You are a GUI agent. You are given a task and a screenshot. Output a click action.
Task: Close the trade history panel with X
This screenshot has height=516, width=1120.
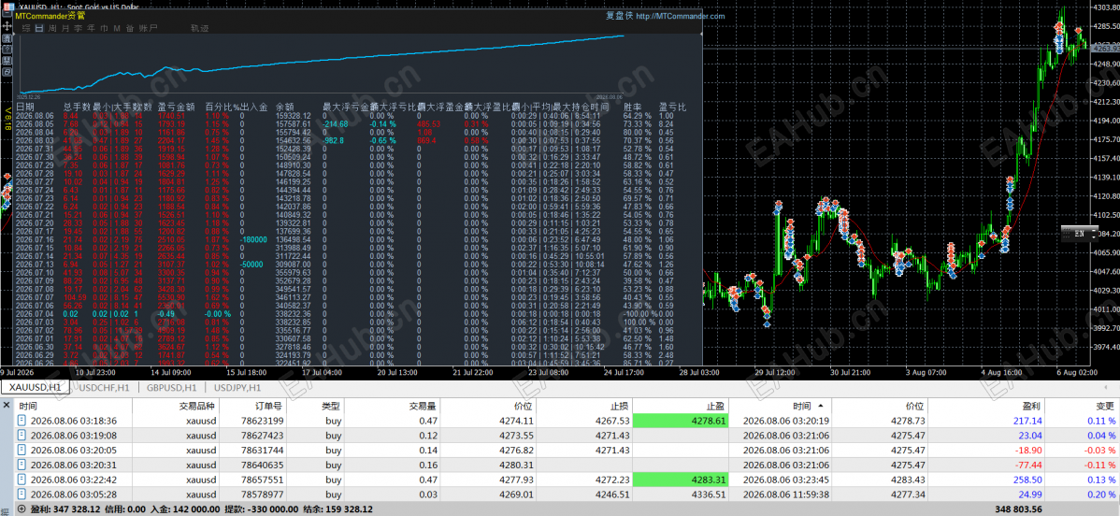7,405
